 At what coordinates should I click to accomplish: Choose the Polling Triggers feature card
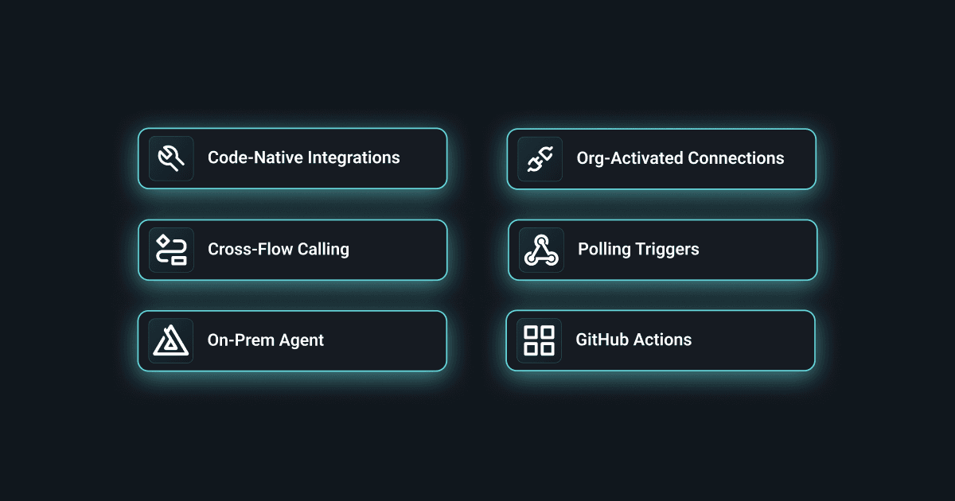pyautogui.click(x=663, y=250)
